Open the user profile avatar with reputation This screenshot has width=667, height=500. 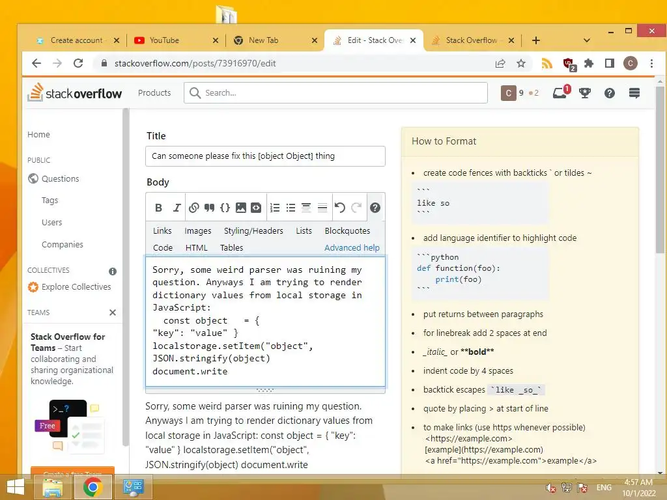tap(520, 92)
